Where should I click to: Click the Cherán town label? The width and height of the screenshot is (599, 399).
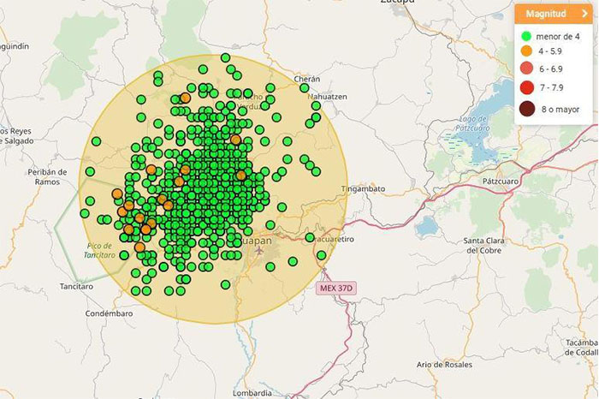pos(306,79)
